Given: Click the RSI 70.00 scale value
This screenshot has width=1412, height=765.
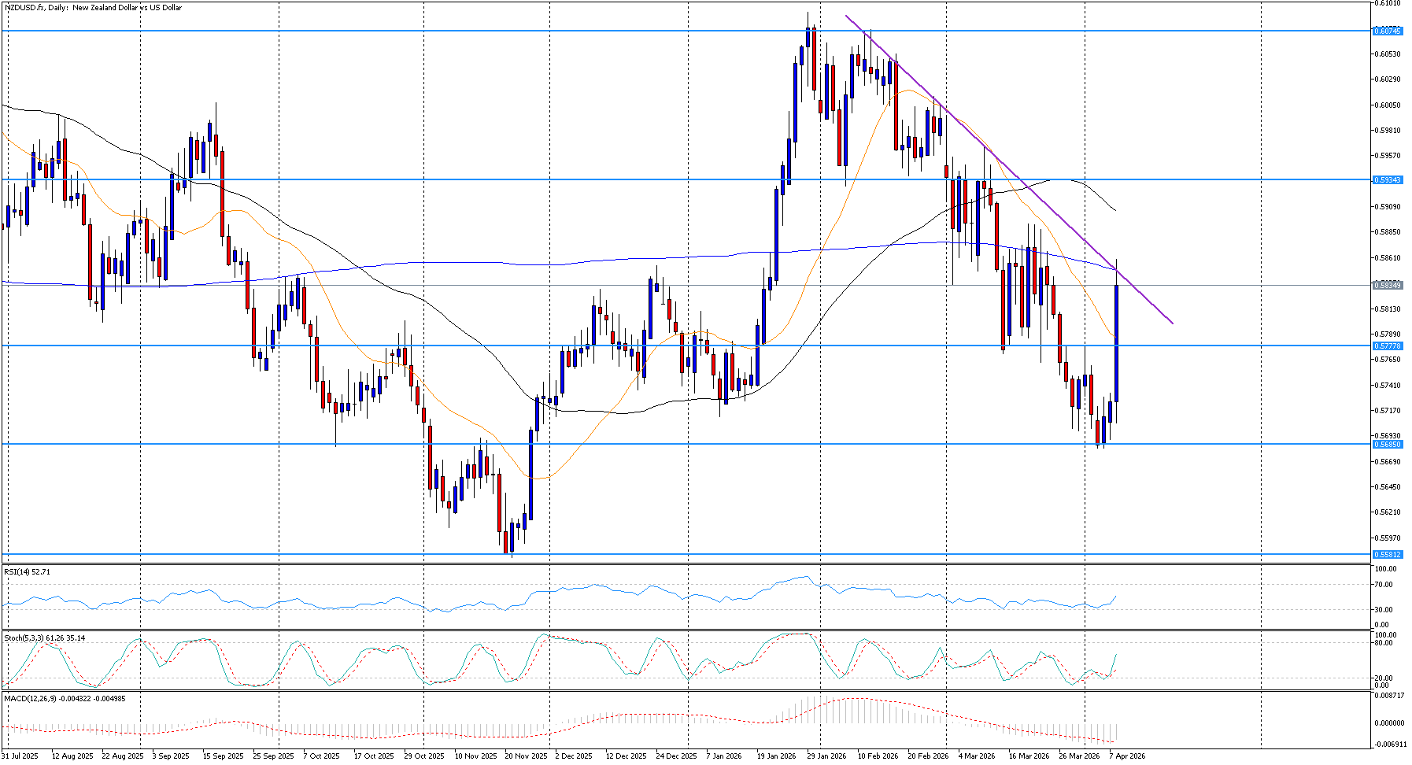Looking at the screenshot, I should [x=1385, y=585].
